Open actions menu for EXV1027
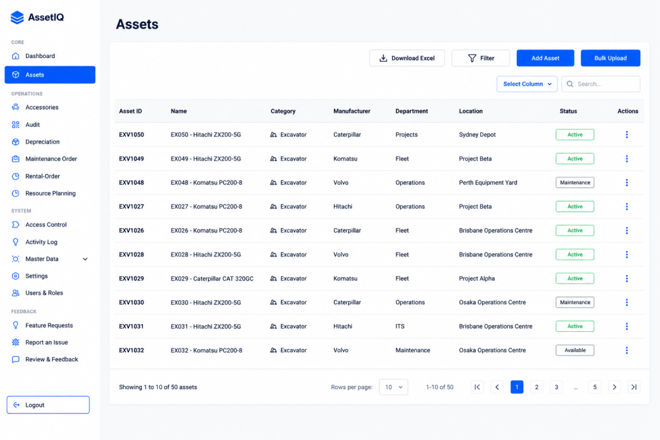 (626, 207)
